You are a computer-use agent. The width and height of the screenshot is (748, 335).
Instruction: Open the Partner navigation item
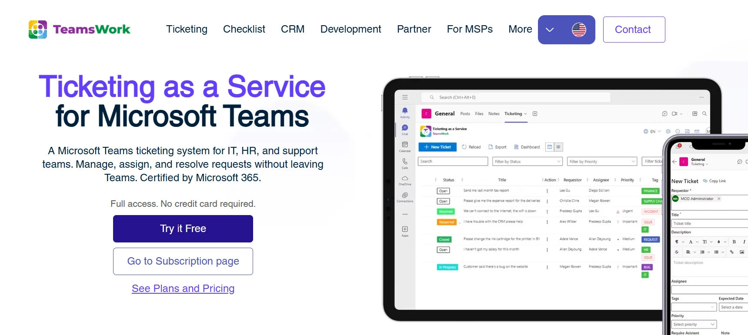(414, 29)
